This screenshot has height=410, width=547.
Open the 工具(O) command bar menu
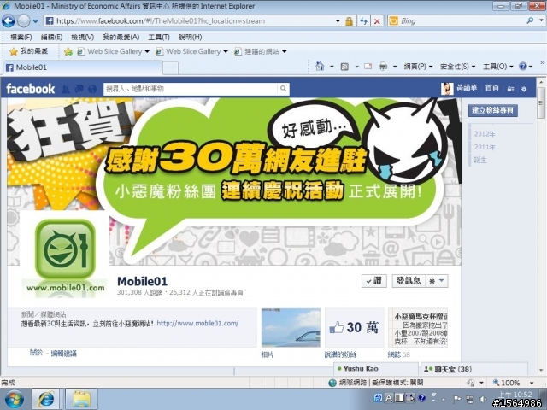(x=497, y=67)
